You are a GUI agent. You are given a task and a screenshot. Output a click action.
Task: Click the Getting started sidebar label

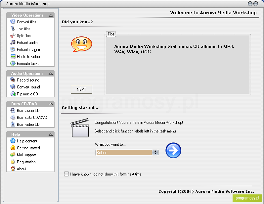pyautogui.click(x=28, y=148)
